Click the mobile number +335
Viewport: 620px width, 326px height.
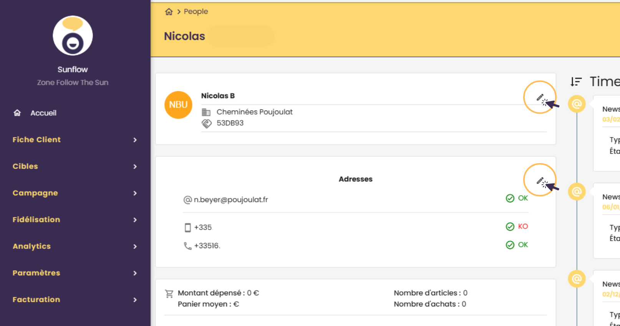tap(203, 227)
